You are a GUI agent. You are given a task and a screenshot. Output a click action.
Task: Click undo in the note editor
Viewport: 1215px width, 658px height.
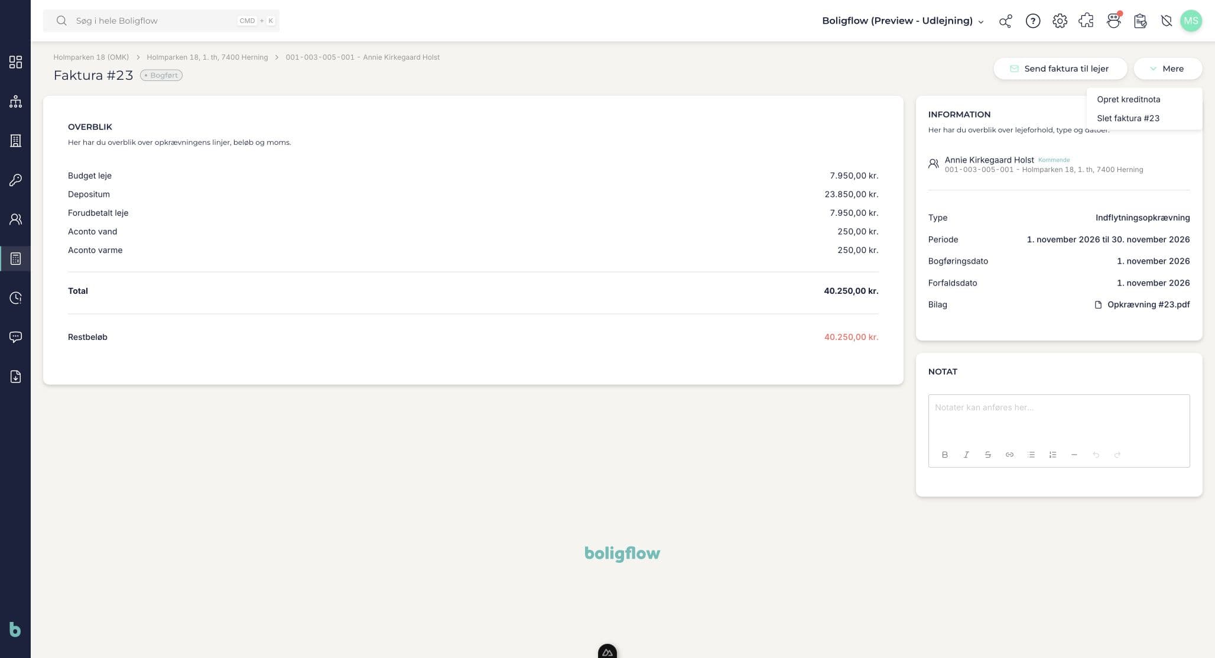(x=1096, y=455)
